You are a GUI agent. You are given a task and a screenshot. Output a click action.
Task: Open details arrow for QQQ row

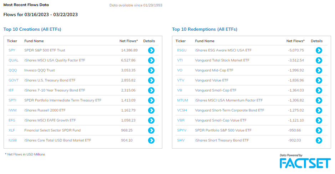pyautogui.click(x=151, y=70)
